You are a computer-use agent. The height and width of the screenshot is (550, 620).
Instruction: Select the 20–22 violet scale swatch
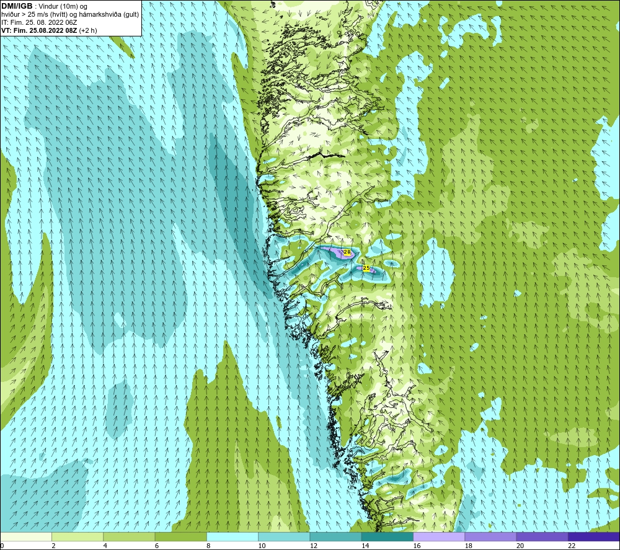542,536
